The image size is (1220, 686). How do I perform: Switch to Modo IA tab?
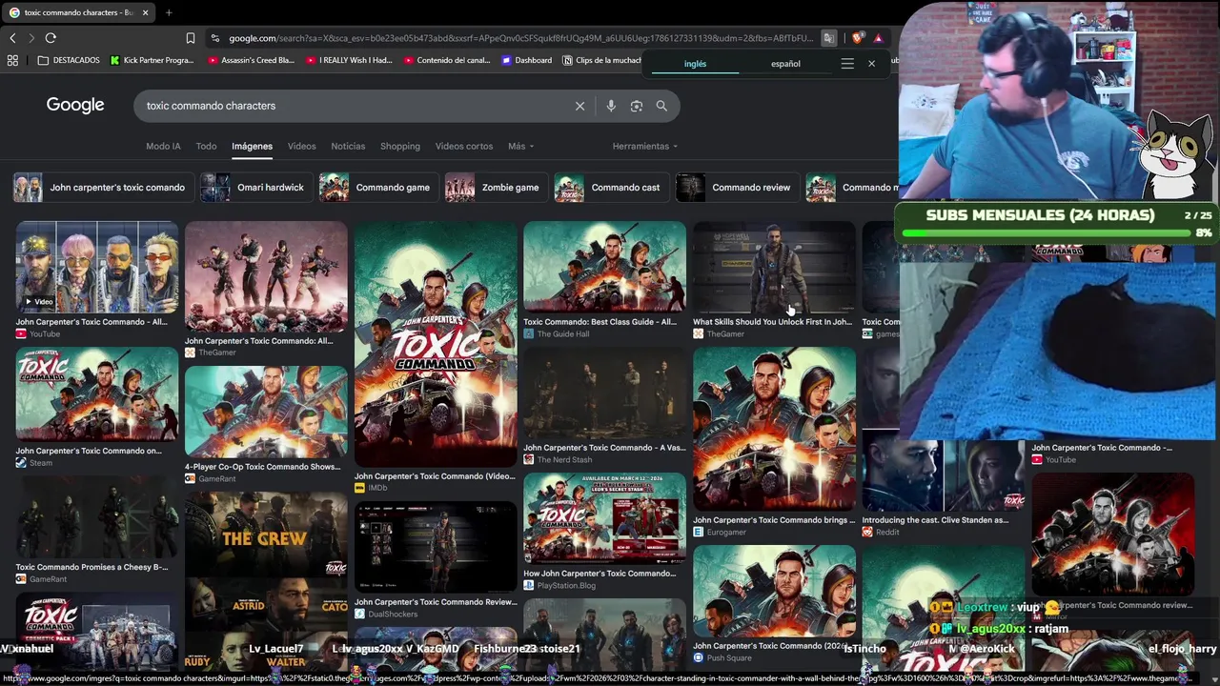(163, 146)
